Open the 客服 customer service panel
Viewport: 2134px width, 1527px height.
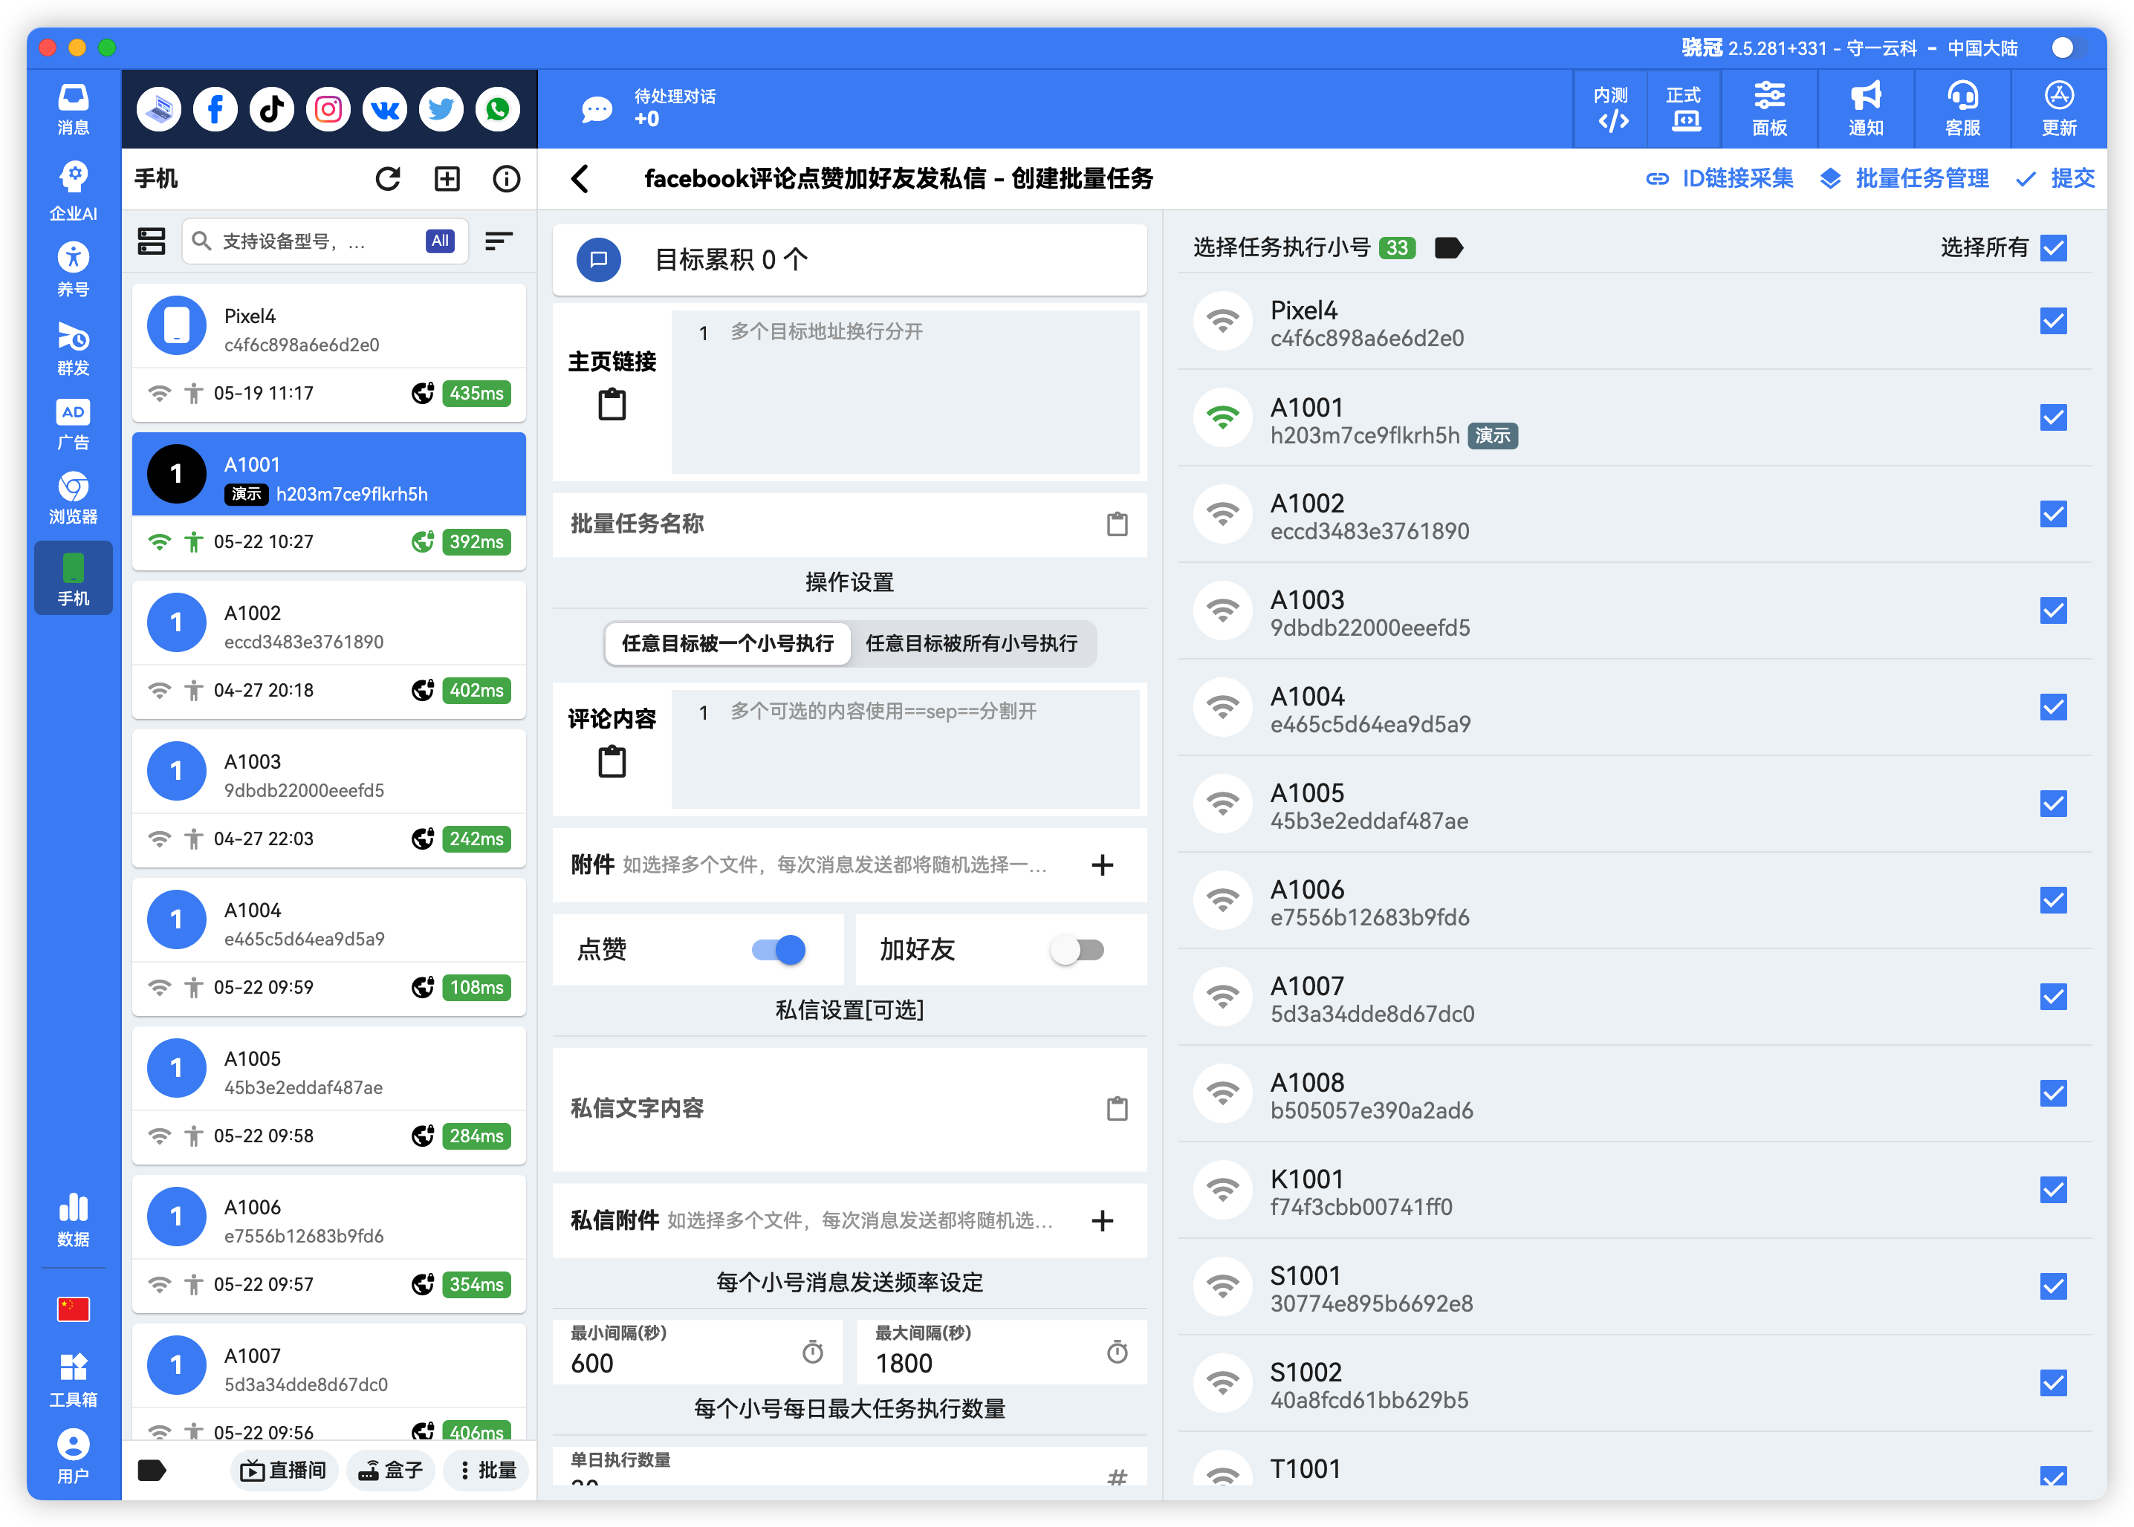coord(1962,108)
